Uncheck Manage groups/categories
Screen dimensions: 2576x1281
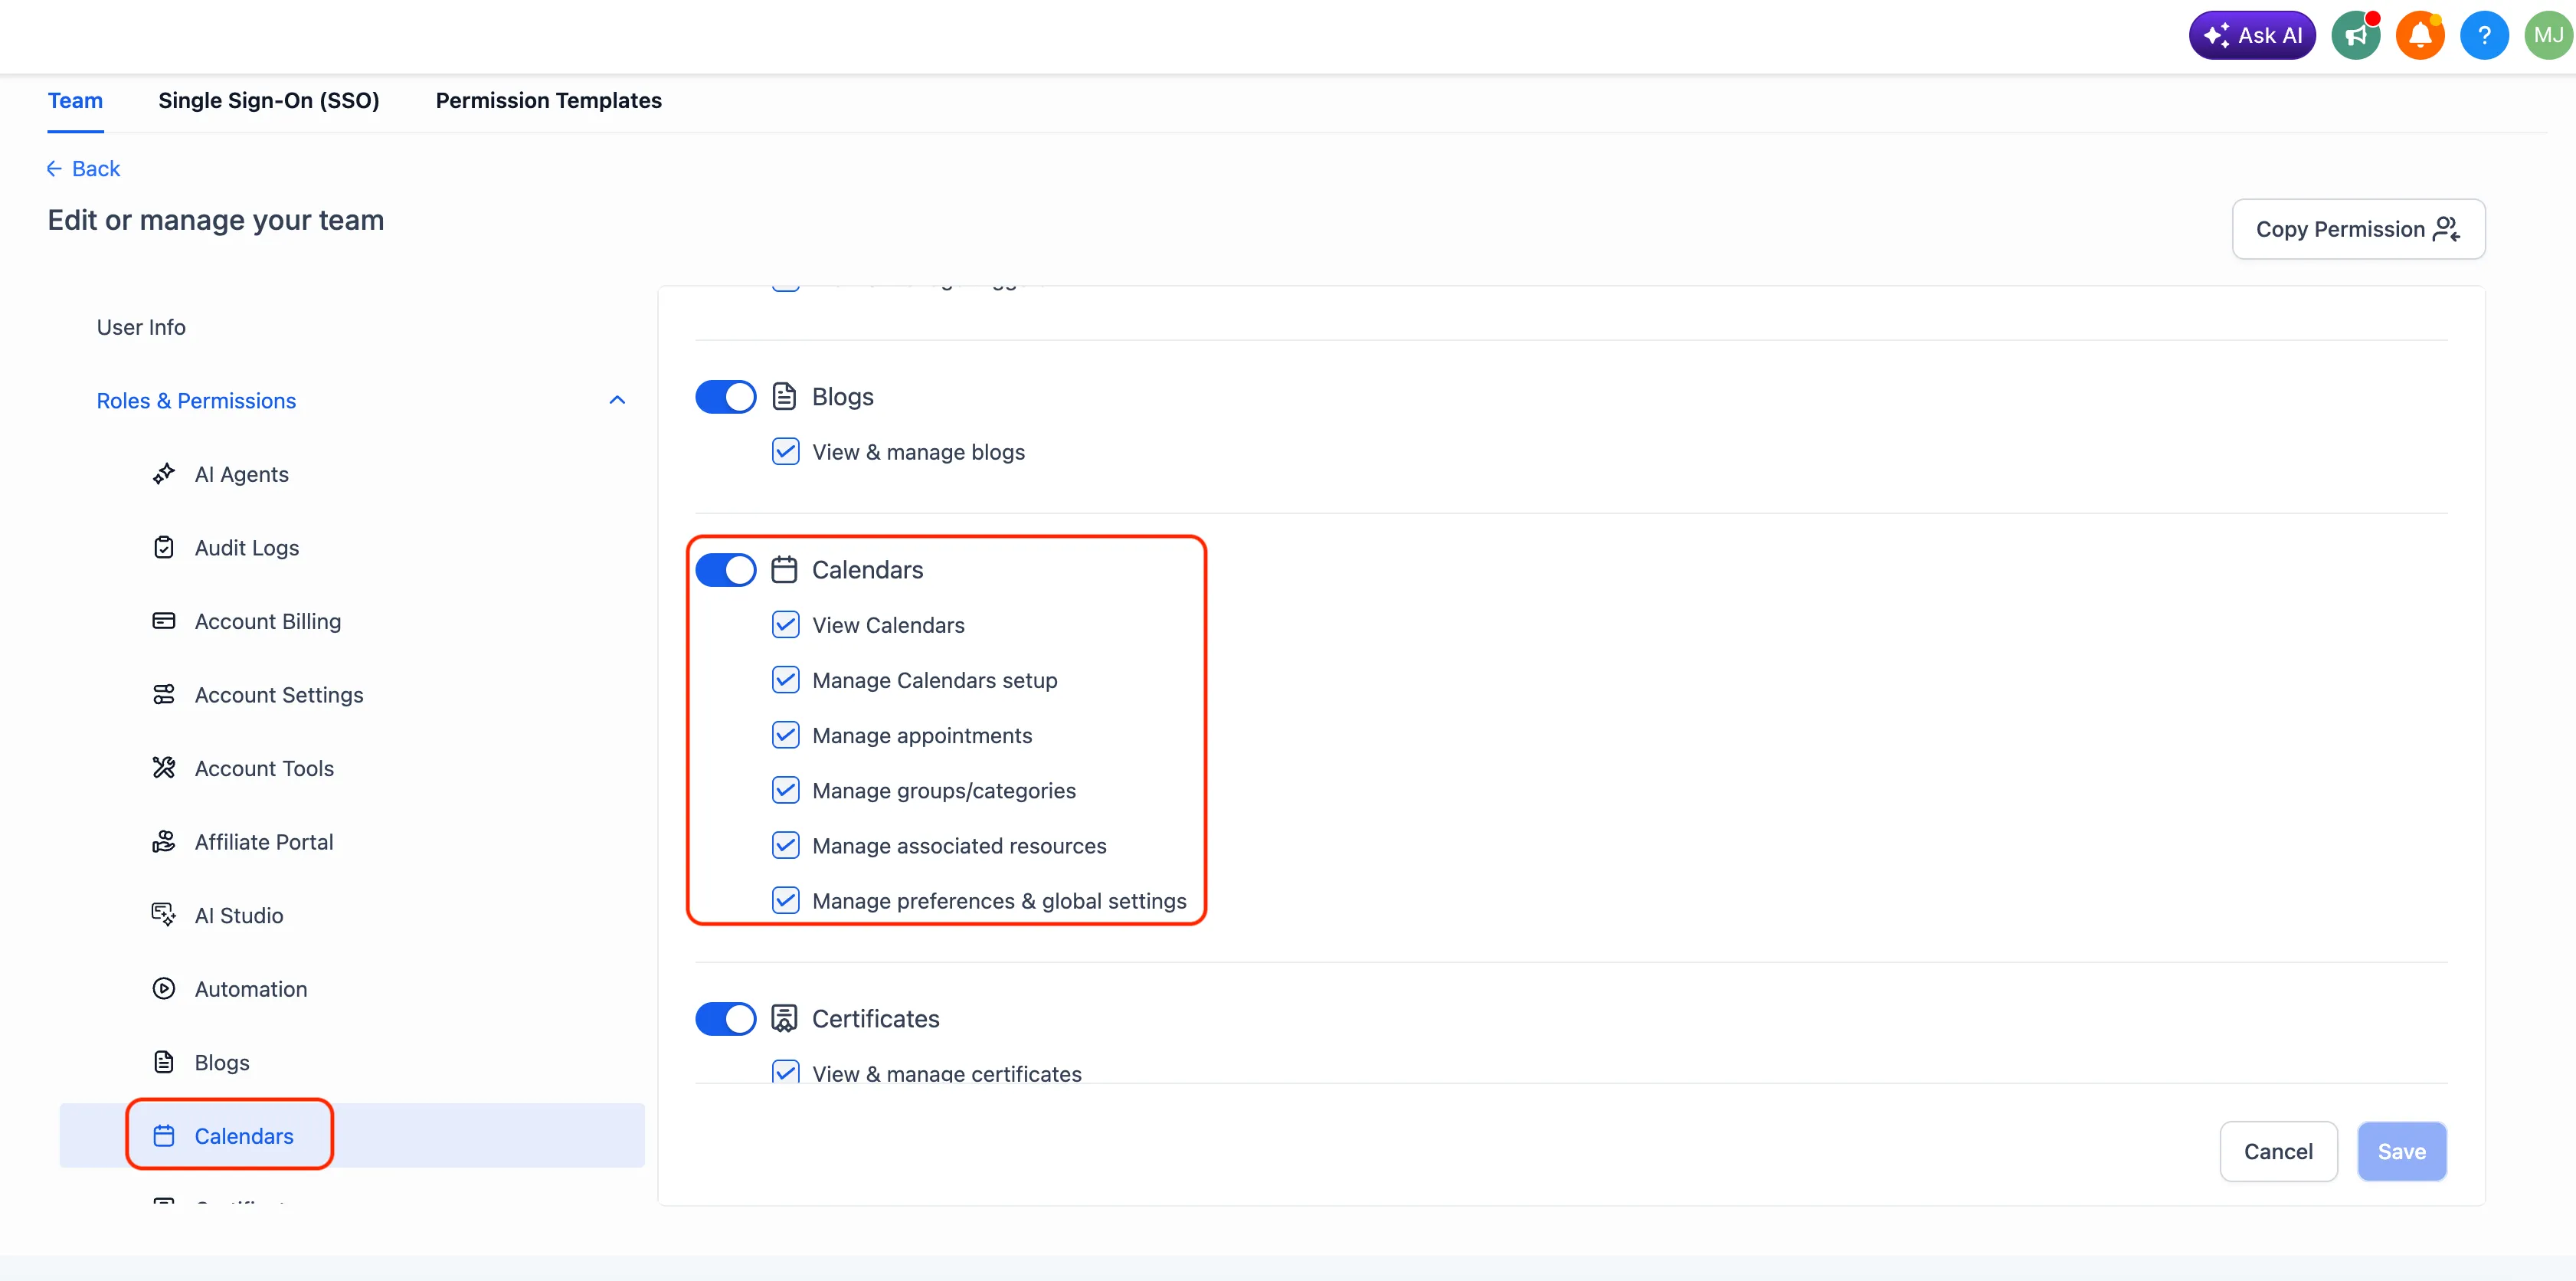click(x=785, y=790)
